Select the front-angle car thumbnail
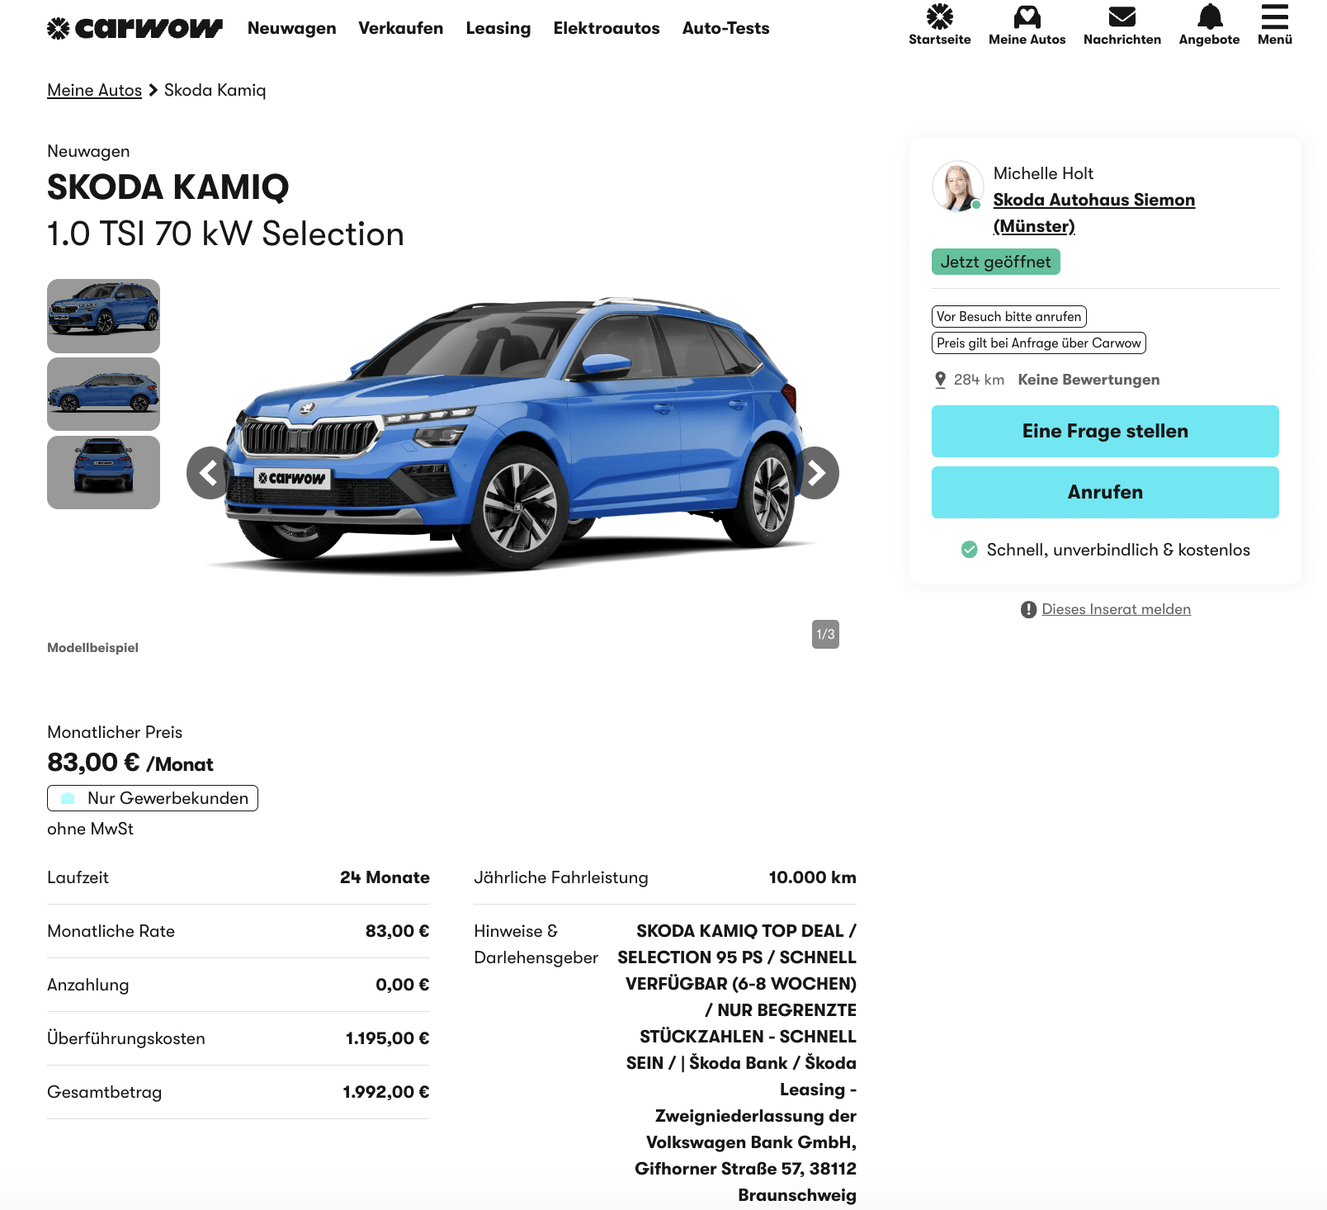The width and height of the screenshot is (1327, 1210). tap(103, 316)
